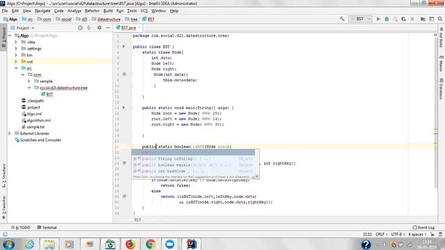Open the Event Log

click(x=423, y=227)
